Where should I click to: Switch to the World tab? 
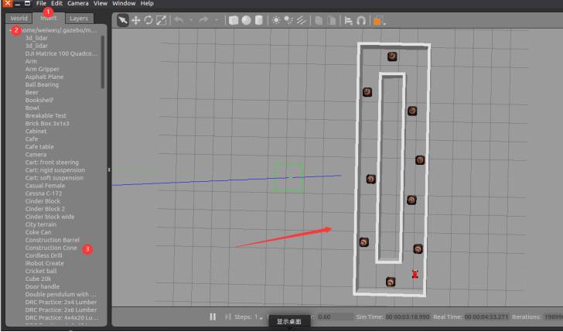pos(19,19)
